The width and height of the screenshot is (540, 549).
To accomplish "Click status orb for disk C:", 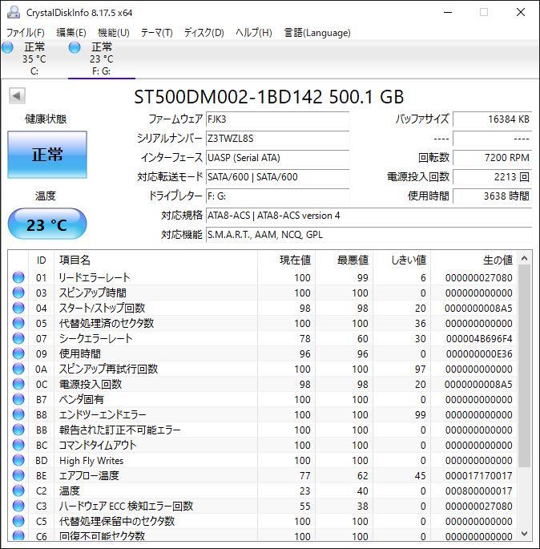I will point(7,47).
